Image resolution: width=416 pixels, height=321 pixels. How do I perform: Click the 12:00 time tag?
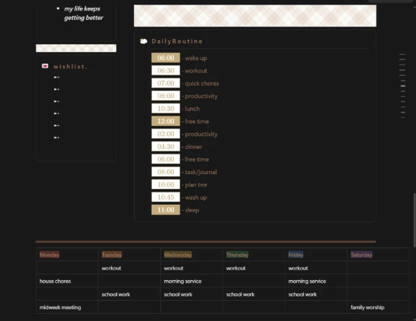pos(166,122)
